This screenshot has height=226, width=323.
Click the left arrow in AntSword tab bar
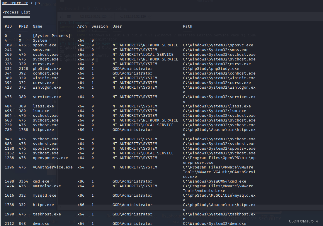tap(61, 16)
